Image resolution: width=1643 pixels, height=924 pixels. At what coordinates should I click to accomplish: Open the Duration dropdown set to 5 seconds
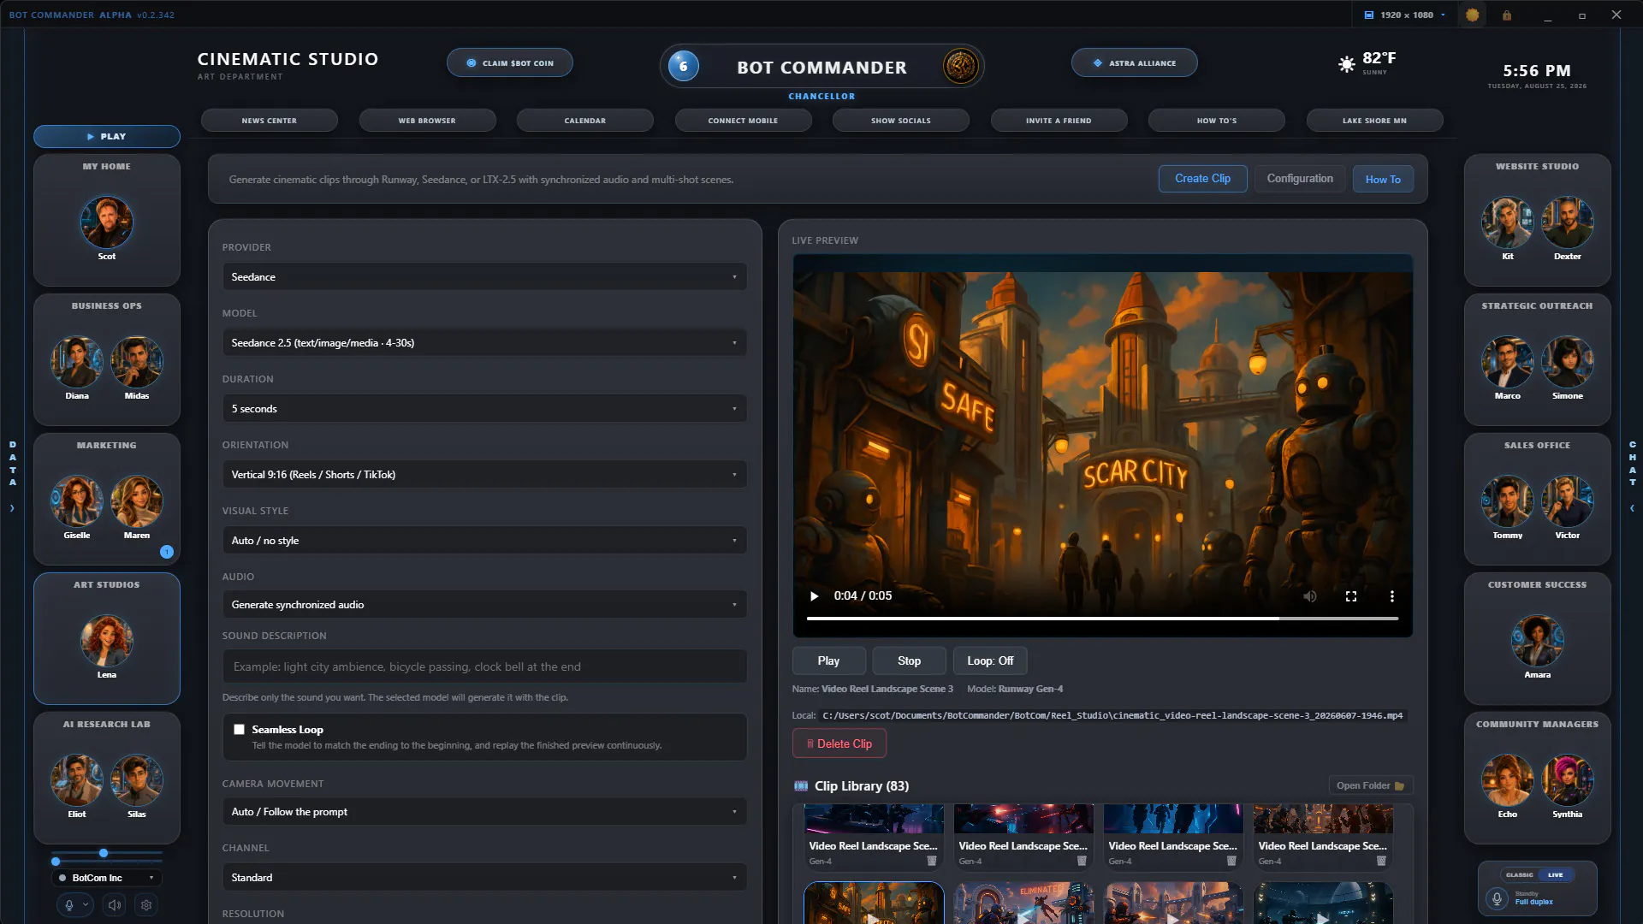[484, 409]
